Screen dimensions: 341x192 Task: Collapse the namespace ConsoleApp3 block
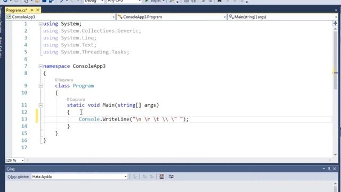pos(40,66)
